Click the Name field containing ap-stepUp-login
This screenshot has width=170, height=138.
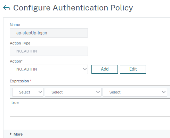point(49,33)
